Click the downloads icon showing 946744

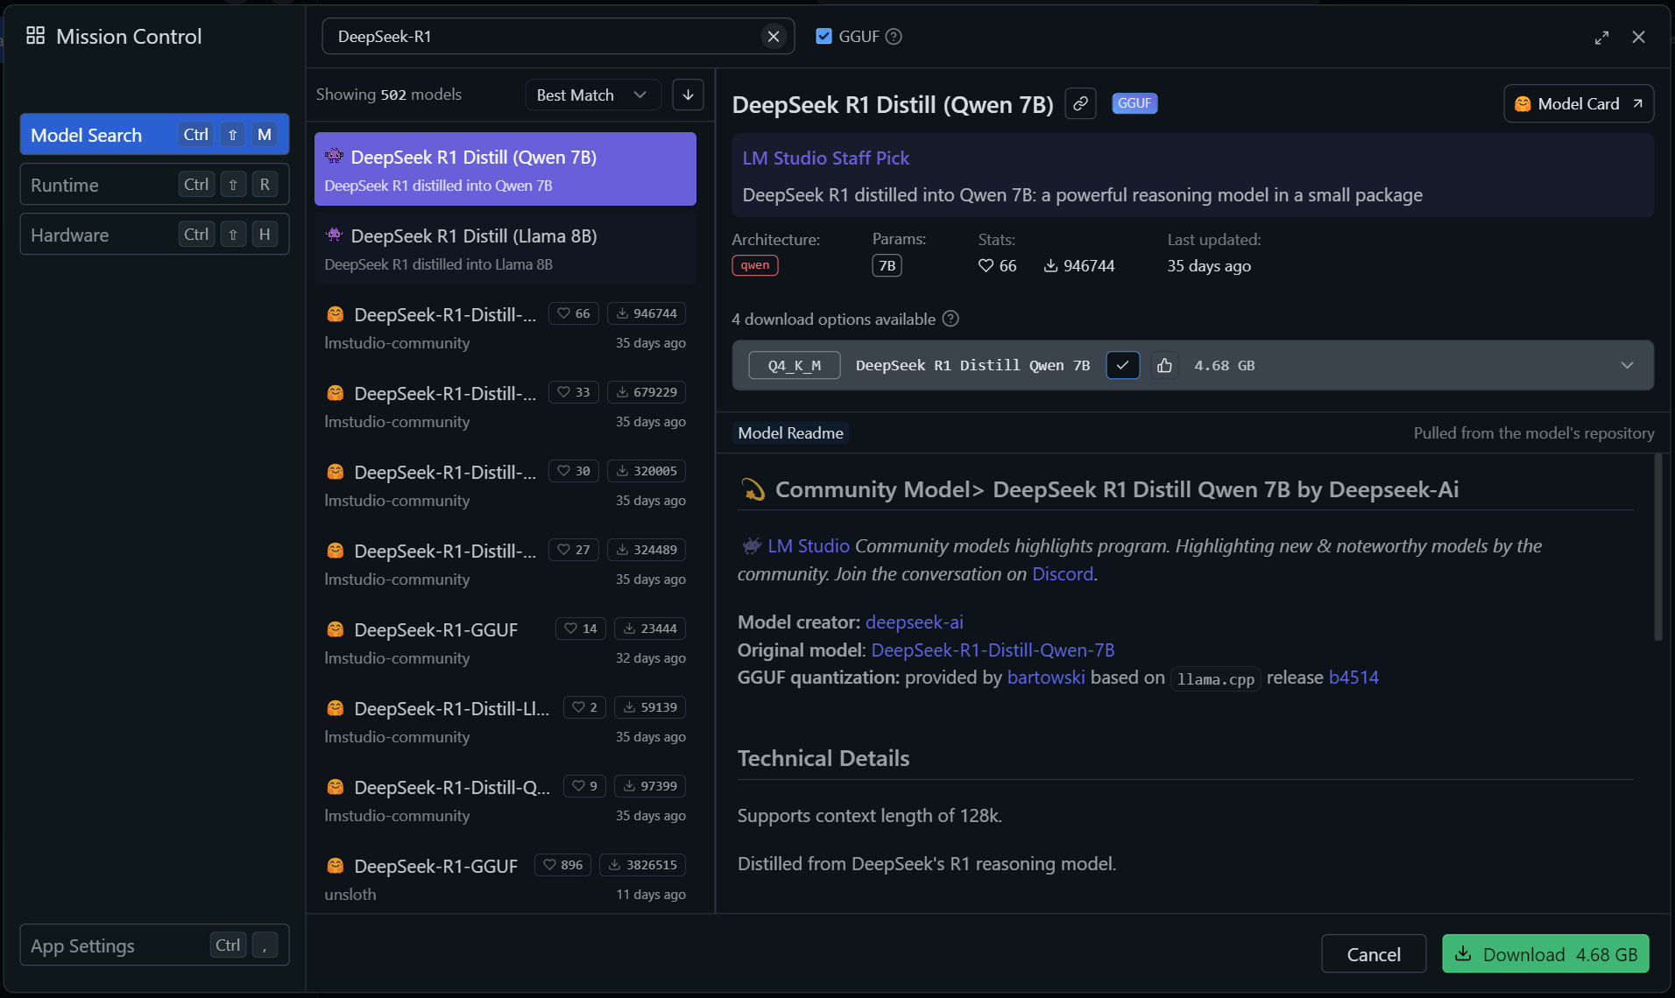(x=1050, y=265)
